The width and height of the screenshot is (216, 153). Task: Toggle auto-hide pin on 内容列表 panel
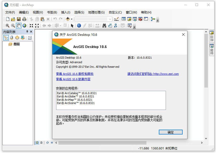point(27,31)
